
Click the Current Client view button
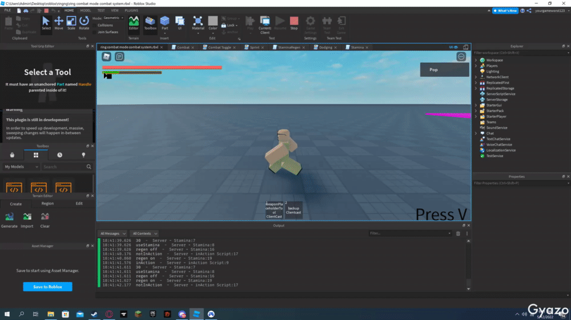[265, 24]
